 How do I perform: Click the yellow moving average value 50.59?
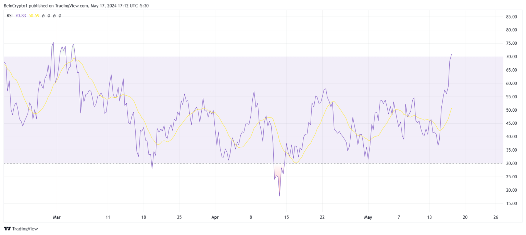[x=34, y=16]
